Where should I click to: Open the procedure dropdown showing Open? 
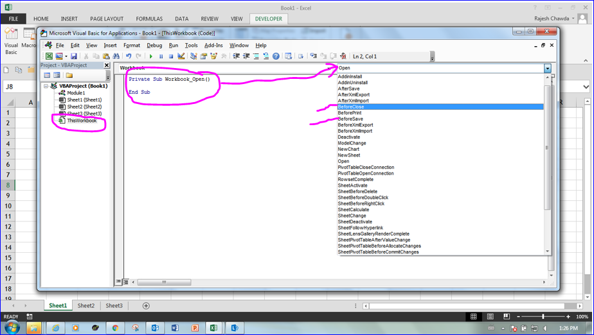pyautogui.click(x=548, y=68)
